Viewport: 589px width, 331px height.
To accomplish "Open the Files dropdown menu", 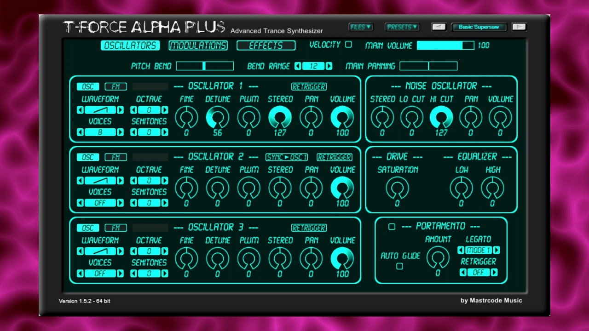I will pos(361,27).
